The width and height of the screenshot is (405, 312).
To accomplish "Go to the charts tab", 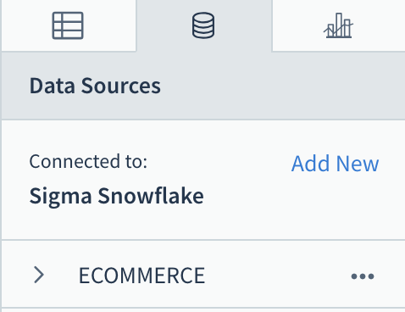I will click(x=338, y=25).
